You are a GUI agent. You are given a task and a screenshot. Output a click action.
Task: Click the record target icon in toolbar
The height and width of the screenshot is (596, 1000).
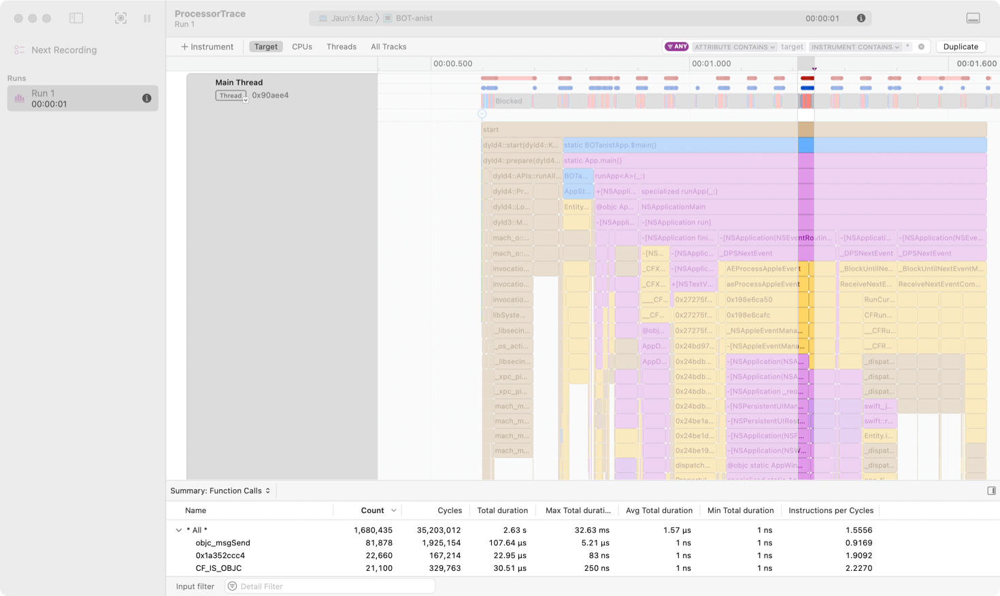(x=120, y=18)
